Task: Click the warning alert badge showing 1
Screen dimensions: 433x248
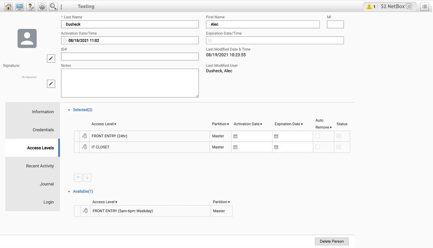Action: coord(370,6)
